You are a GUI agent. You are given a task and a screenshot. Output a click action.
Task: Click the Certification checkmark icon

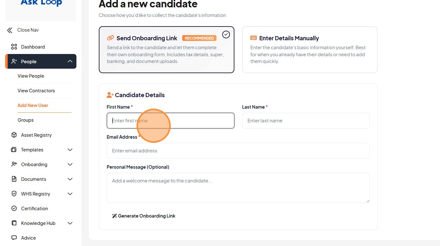tap(14, 209)
